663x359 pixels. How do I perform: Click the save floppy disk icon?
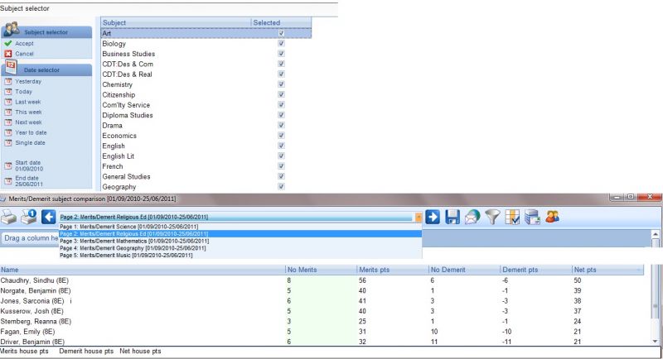click(452, 217)
